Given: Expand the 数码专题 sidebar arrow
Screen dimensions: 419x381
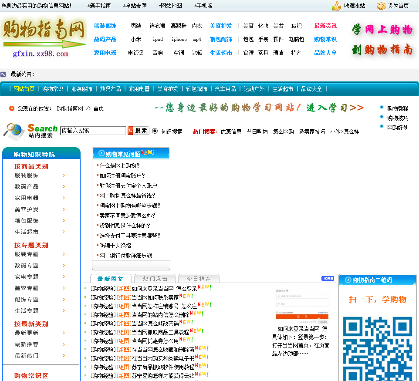Looking at the screenshot, I should click(x=64, y=266).
